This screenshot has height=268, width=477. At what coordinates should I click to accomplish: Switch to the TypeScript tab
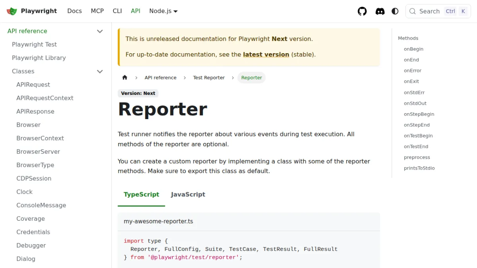pos(142,195)
